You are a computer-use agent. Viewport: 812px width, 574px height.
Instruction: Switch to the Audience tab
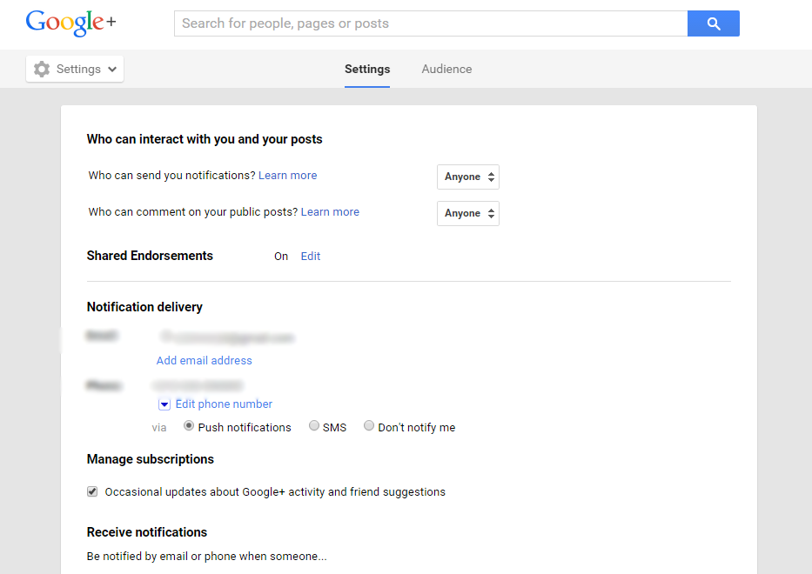coord(446,69)
